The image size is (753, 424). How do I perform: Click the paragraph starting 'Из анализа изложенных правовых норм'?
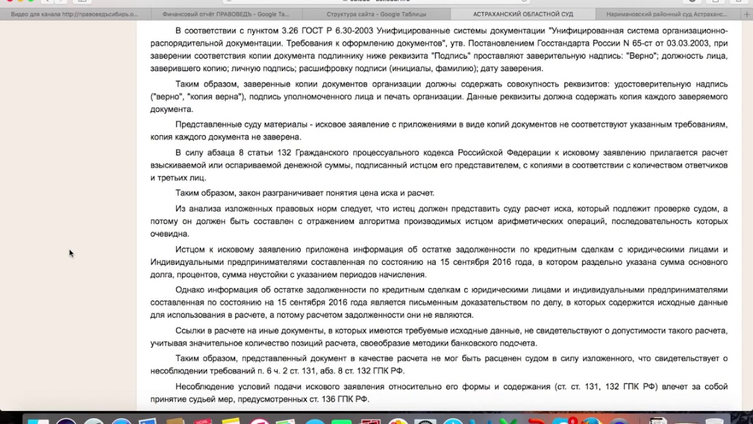439,221
